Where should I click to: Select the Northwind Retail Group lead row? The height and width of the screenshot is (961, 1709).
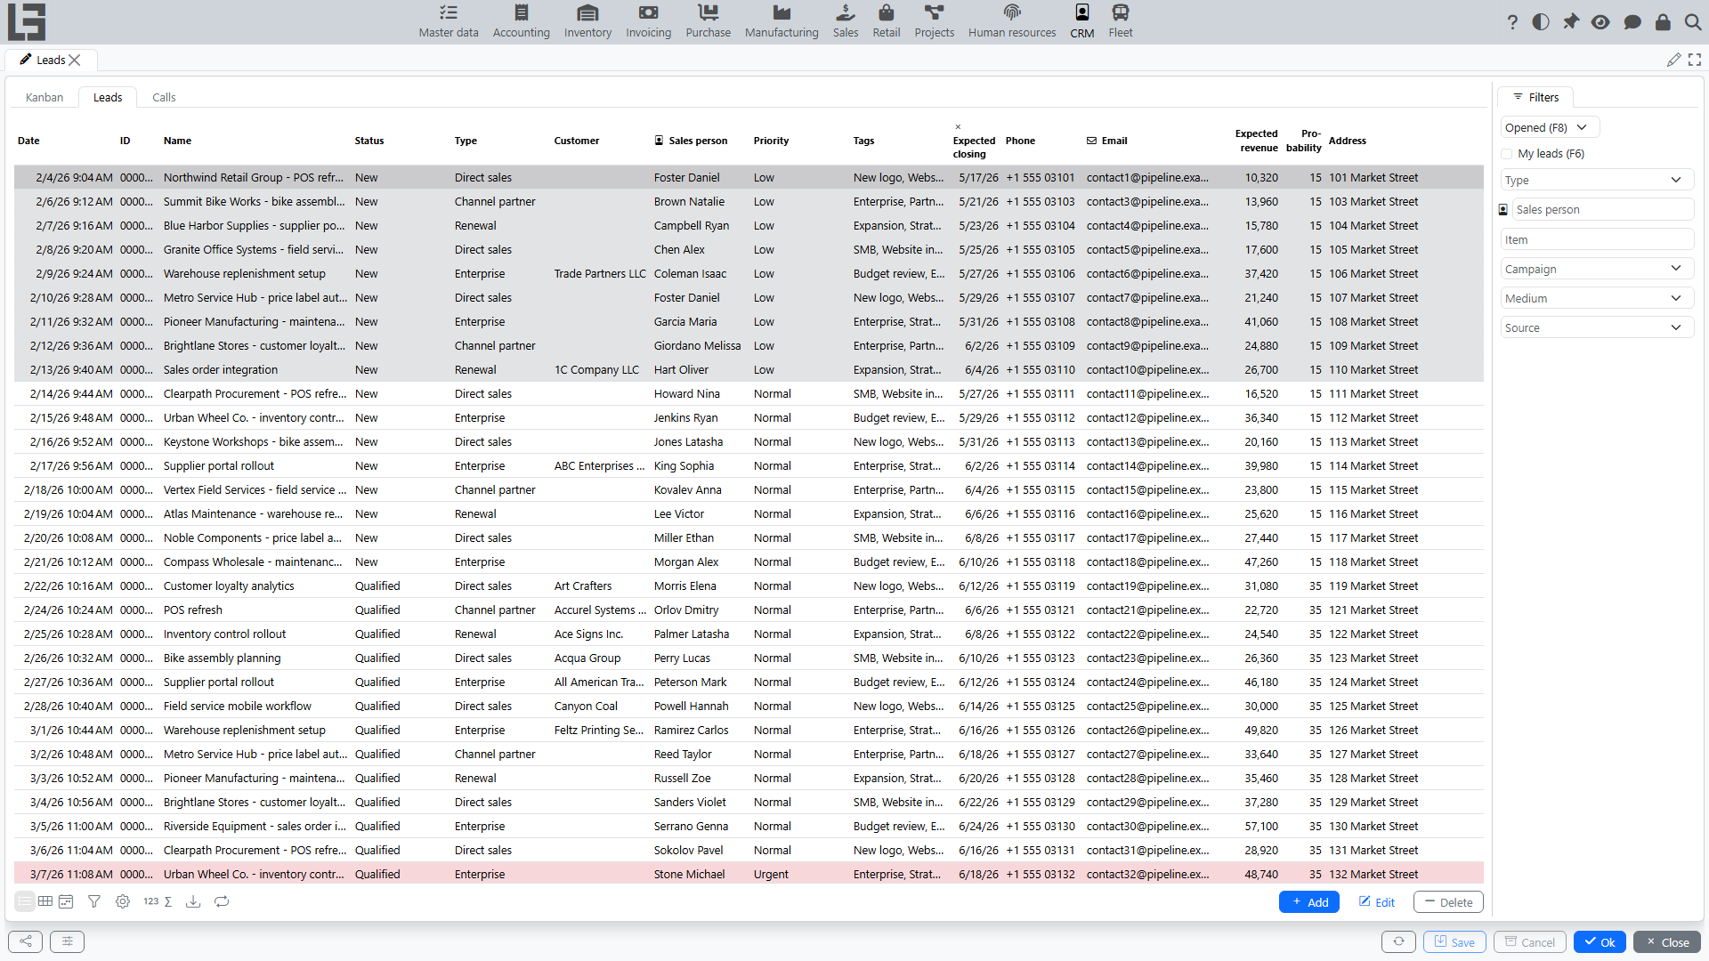749,177
